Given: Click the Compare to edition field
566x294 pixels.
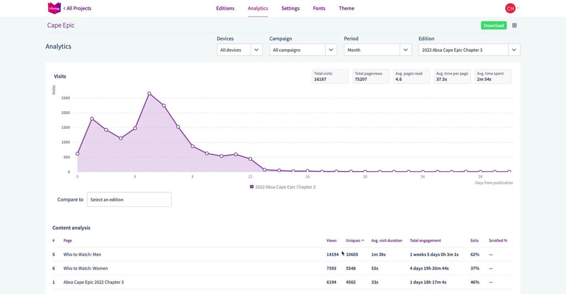Looking at the screenshot, I should pos(129,200).
